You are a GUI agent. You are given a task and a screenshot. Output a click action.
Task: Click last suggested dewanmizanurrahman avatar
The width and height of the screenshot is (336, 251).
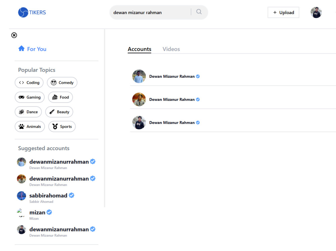[22, 230]
